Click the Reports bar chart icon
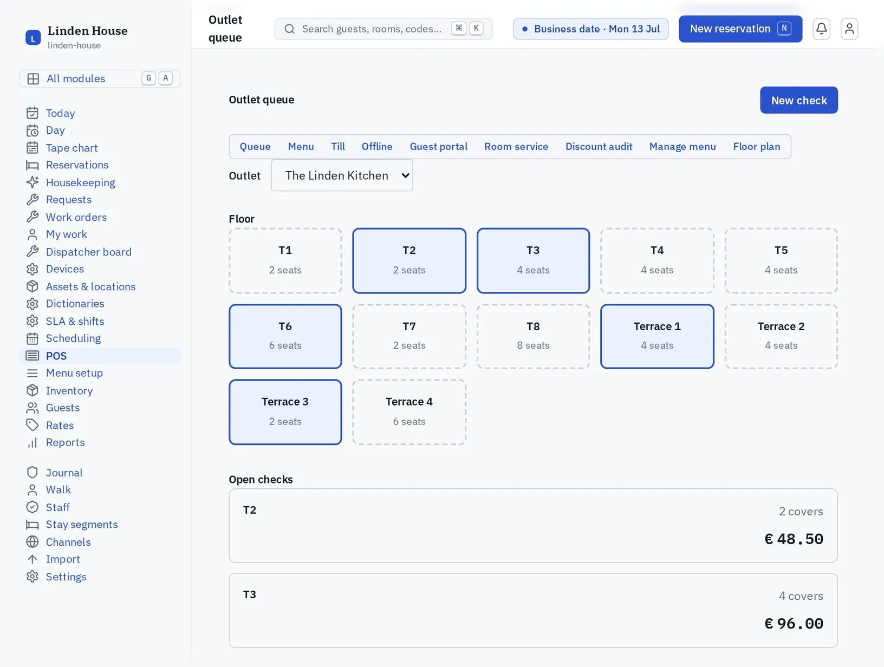The image size is (884, 667). point(32,442)
